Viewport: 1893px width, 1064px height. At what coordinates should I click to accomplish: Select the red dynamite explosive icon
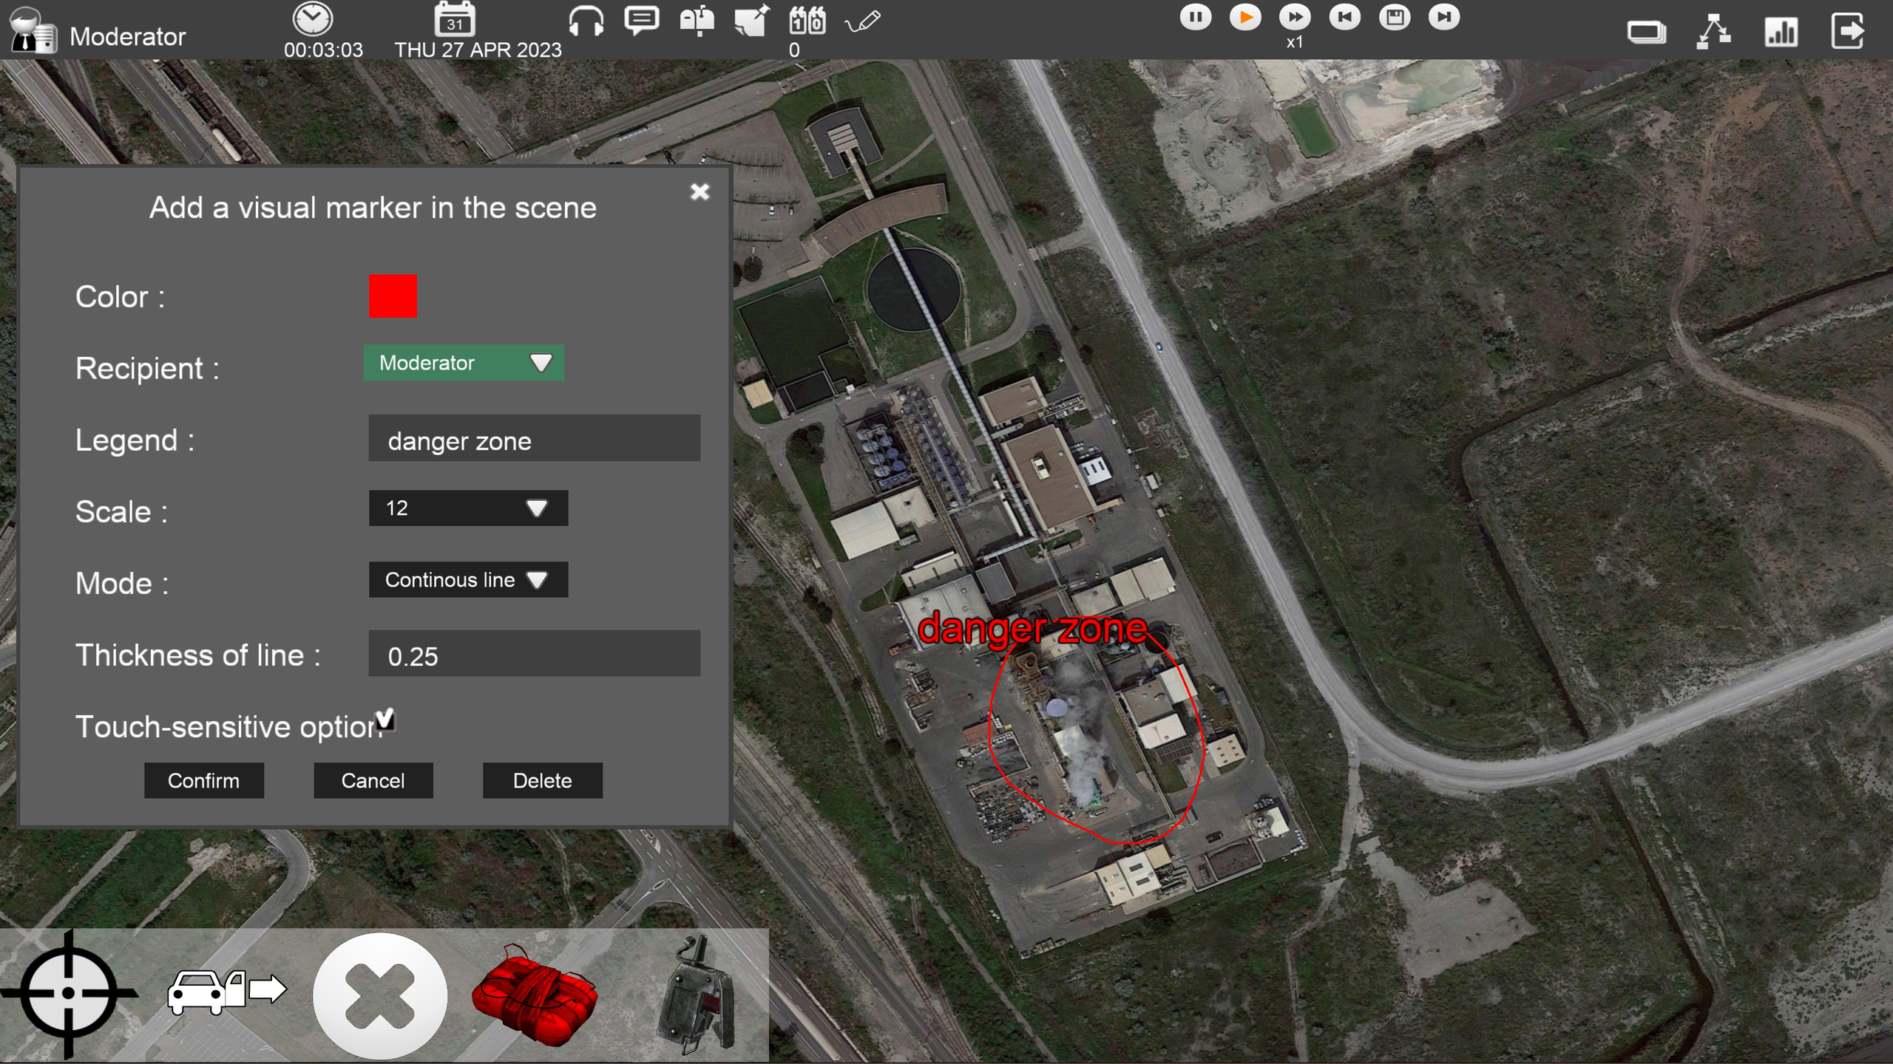(534, 994)
